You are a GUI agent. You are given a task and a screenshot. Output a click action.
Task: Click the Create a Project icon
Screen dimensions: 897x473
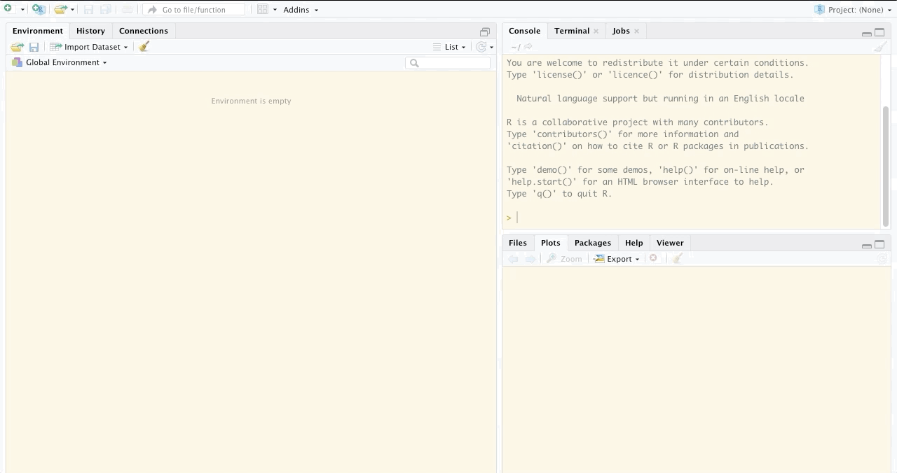click(x=39, y=10)
